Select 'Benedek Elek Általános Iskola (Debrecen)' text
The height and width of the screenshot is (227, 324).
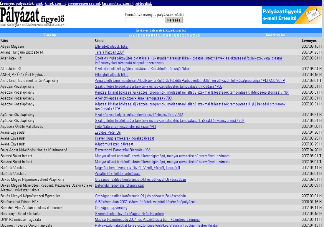point(32,208)
